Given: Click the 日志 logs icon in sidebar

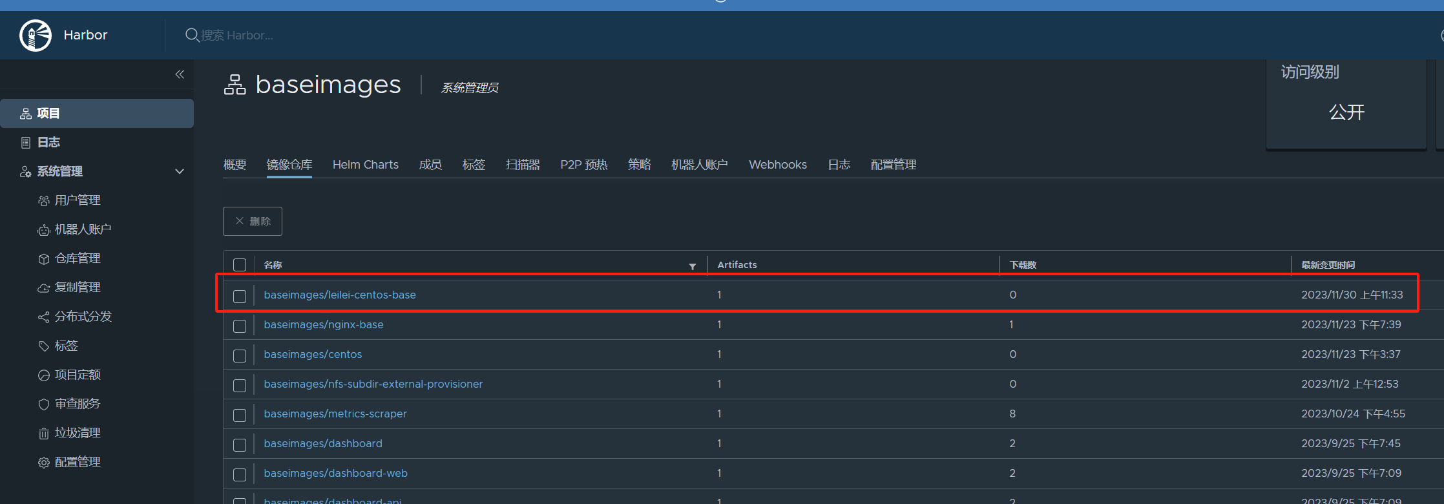Looking at the screenshot, I should 26,143.
